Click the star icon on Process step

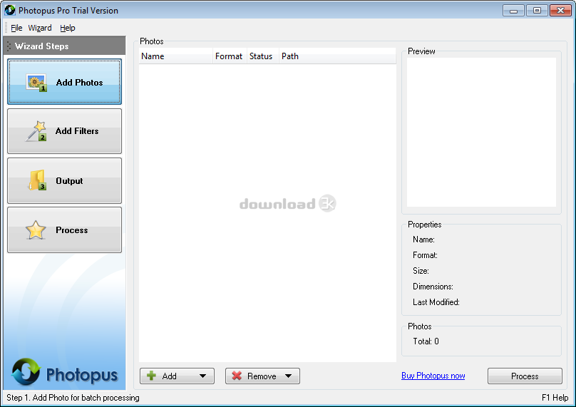pos(36,230)
